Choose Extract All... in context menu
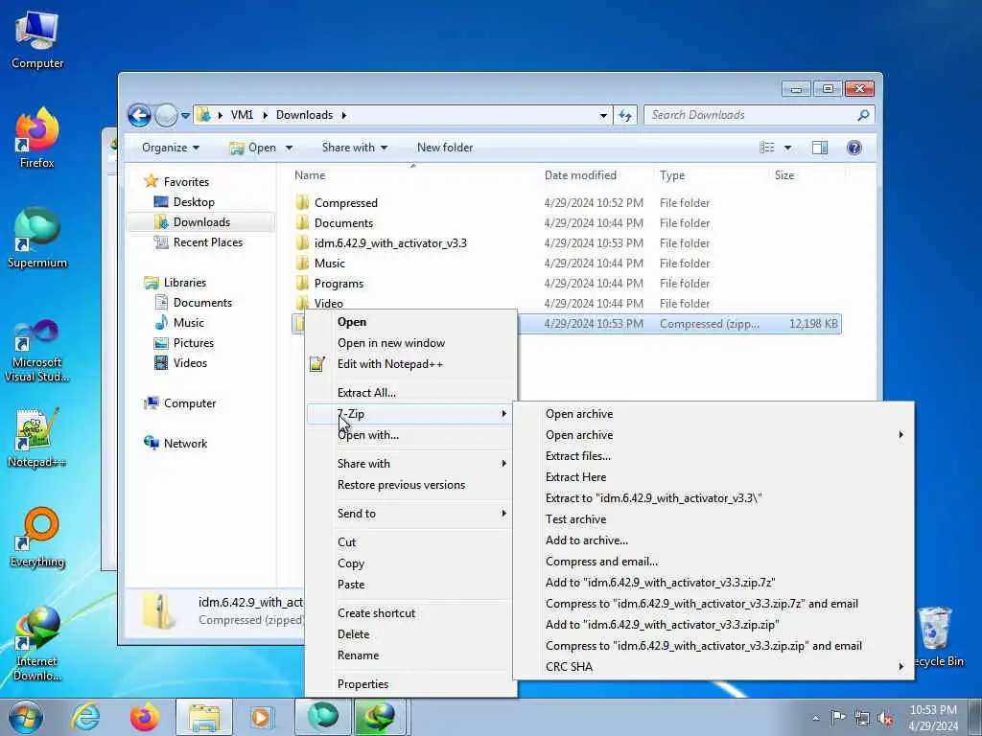 [366, 393]
